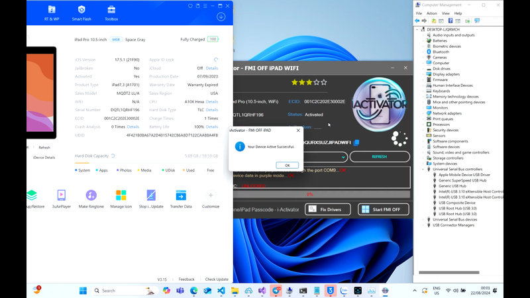530x298 pixels.
Task: Show hidden system tray icons
Action: click(x=415, y=291)
